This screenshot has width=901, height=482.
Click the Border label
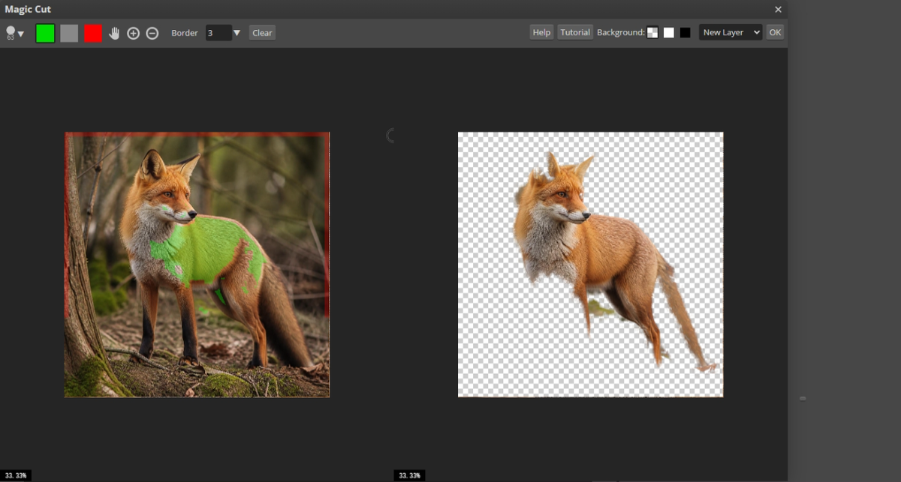[x=185, y=33]
